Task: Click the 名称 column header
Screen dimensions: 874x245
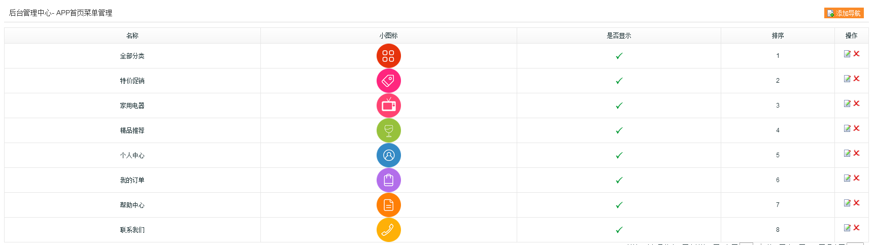Action: [x=132, y=36]
